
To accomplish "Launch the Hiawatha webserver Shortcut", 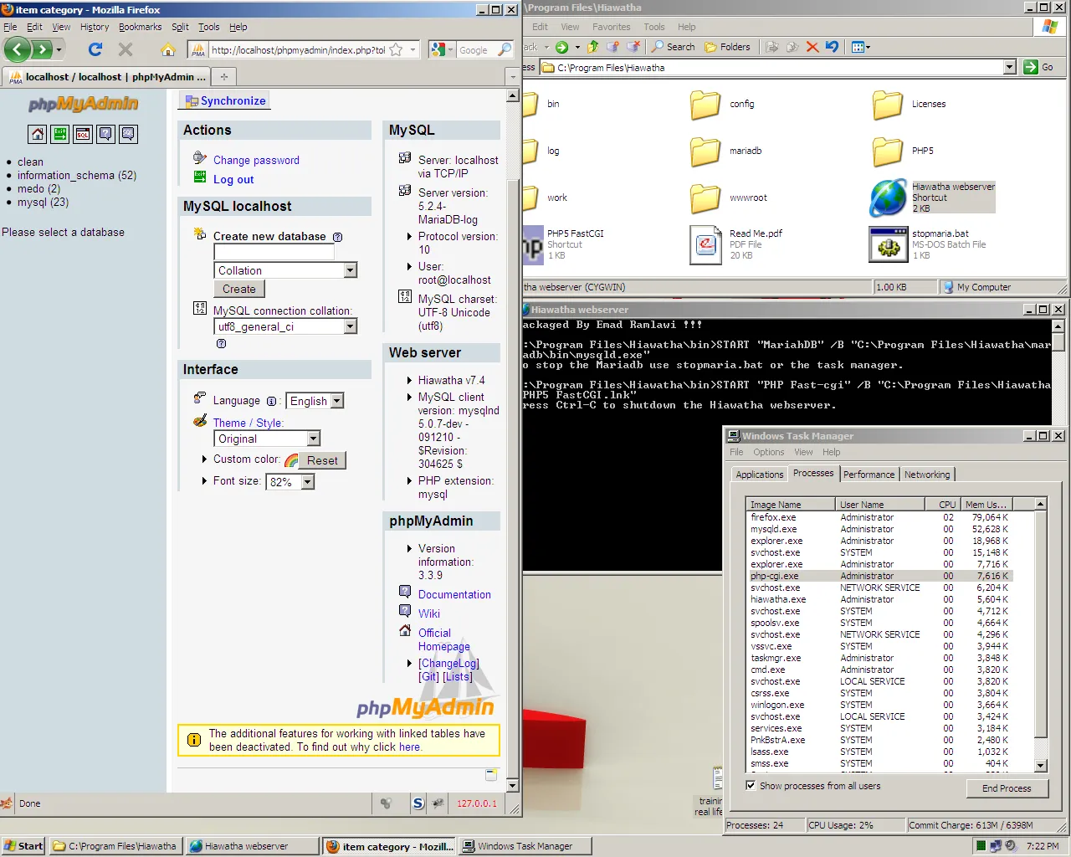I will 888,197.
